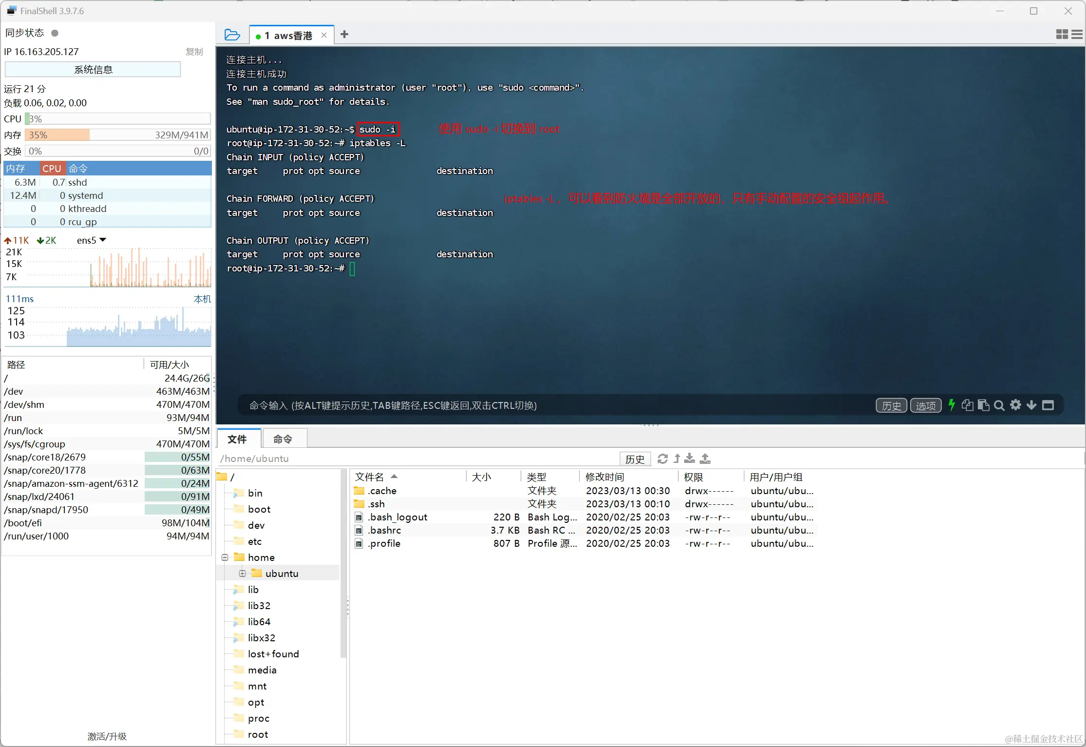This screenshot has width=1086, height=747.
Task: Open the connection manager folder icon
Action: pyautogui.click(x=232, y=35)
